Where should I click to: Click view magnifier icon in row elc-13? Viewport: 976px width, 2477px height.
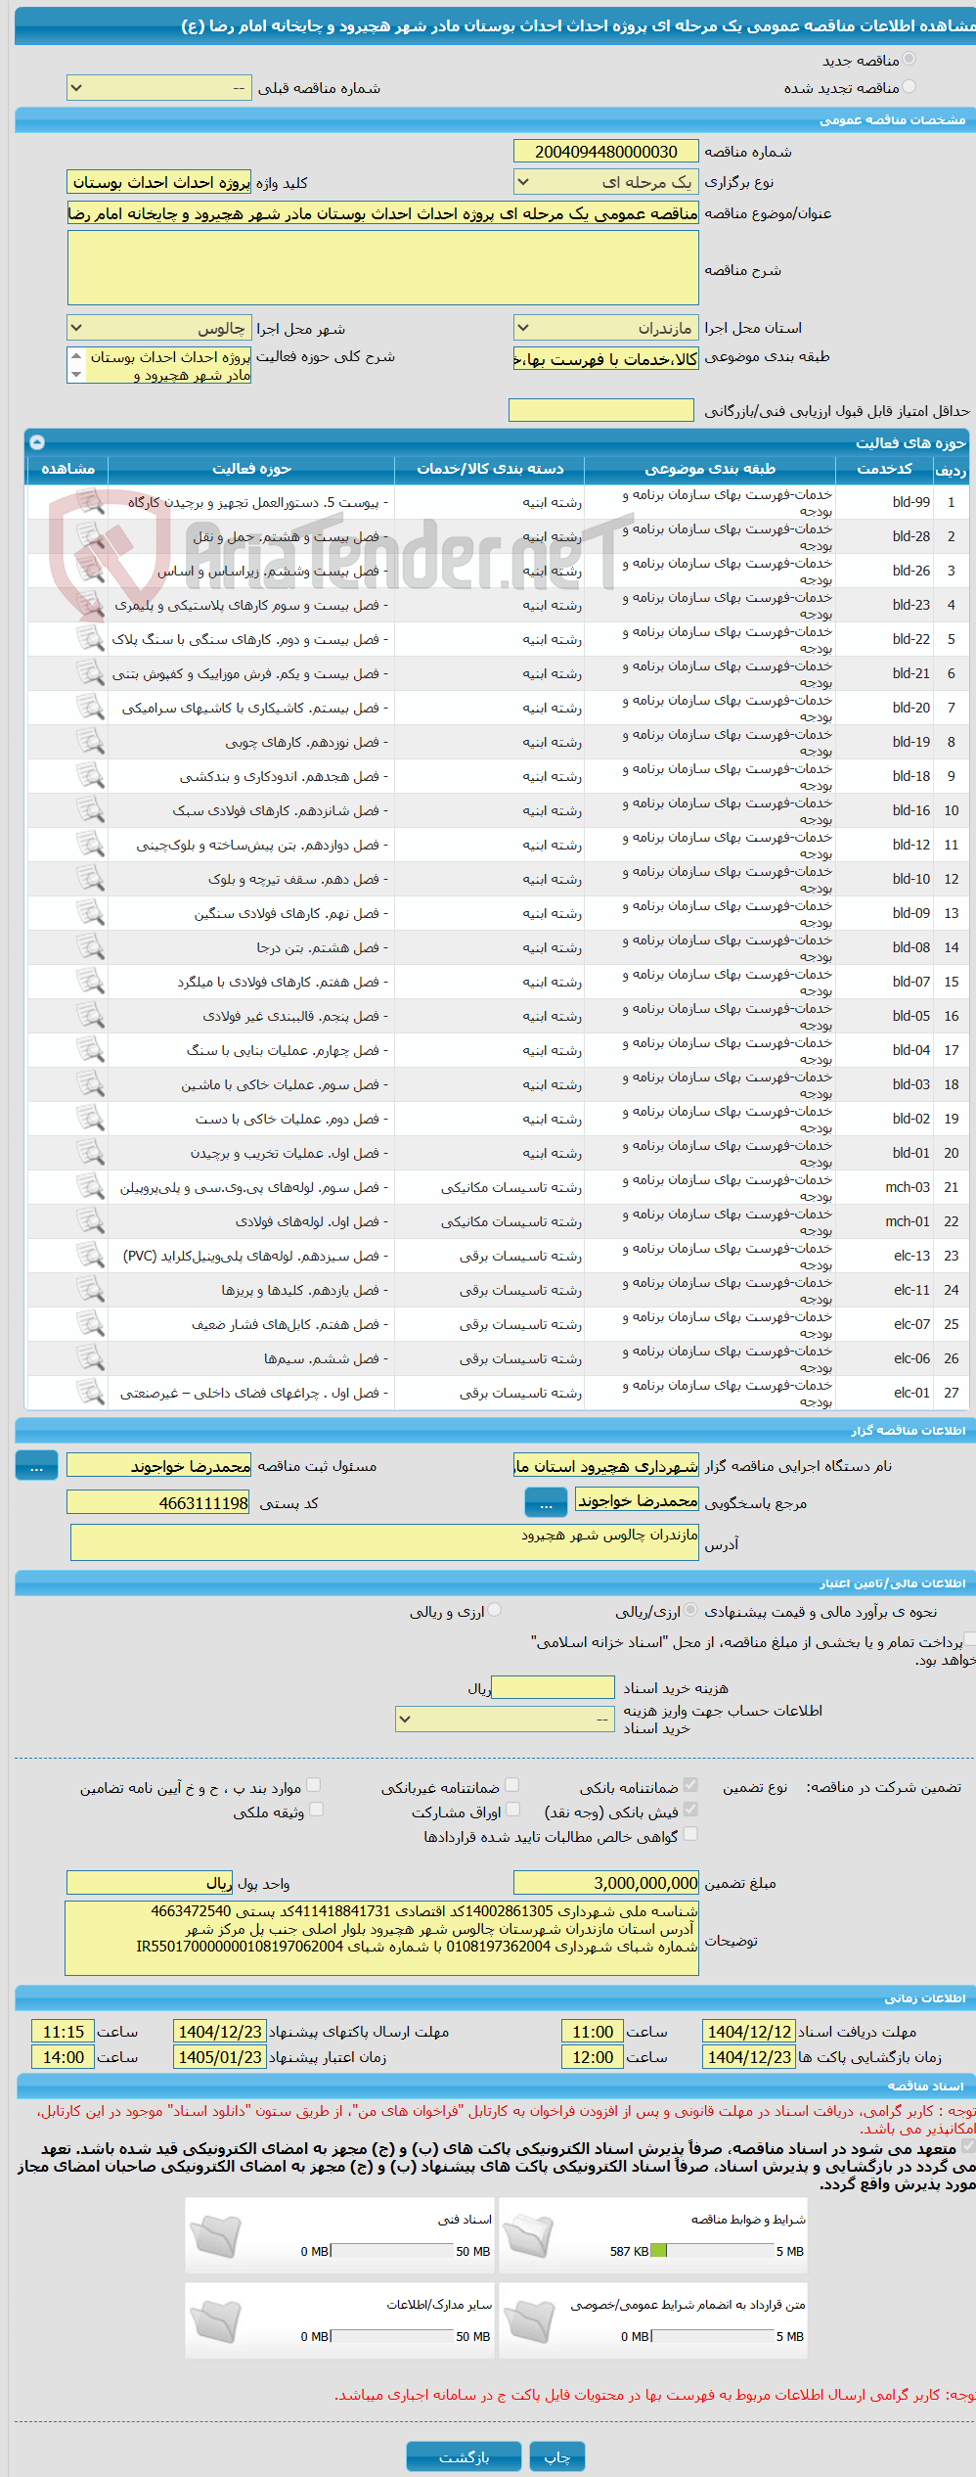point(90,1256)
